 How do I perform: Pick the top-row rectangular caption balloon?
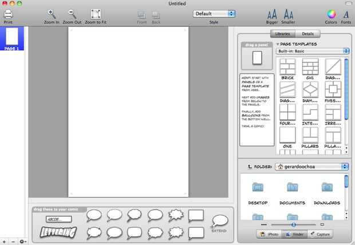point(196,216)
